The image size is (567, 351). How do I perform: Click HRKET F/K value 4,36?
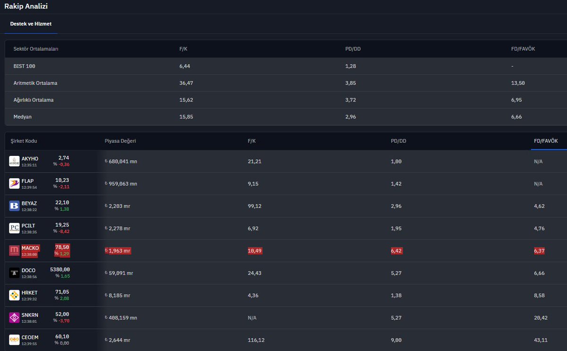(x=253, y=295)
